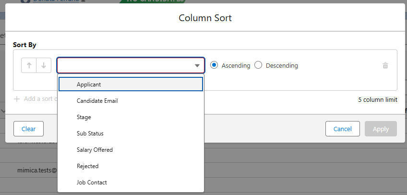Click the plus icon to add sort column
The height and width of the screenshot is (195, 407).
[17, 99]
